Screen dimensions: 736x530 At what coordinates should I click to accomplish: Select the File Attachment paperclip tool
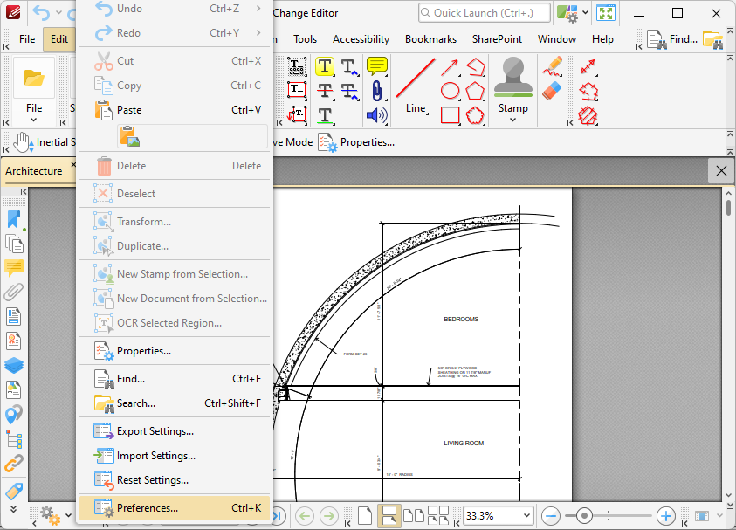377,91
